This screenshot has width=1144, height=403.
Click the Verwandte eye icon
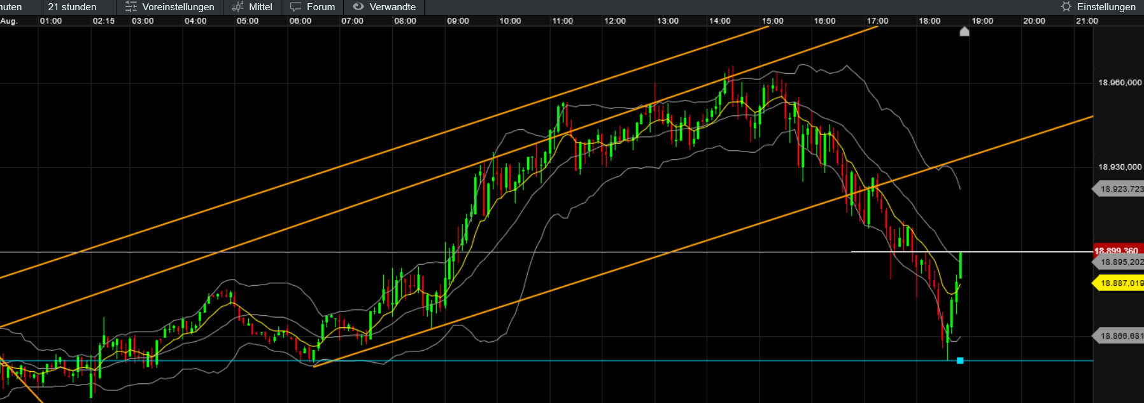(358, 6)
